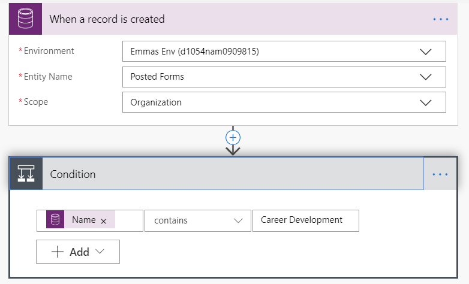Click the database icon inside Name token
This screenshot has width=469, height=284.
pyautogui.click(x=56, y=220)
